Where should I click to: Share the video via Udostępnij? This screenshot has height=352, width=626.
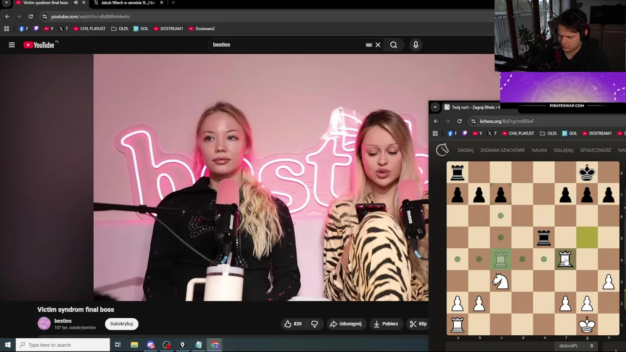[x=346, y=324]
